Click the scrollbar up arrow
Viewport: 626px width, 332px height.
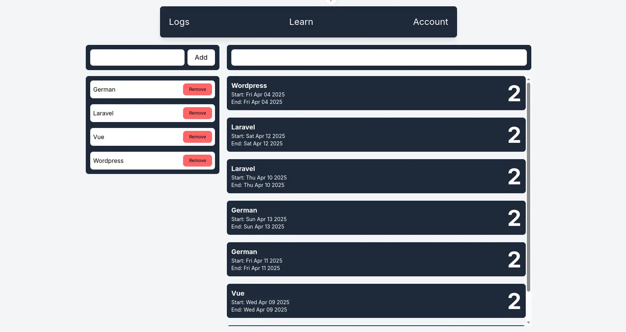pyautogui.click(x=528, y=79)
